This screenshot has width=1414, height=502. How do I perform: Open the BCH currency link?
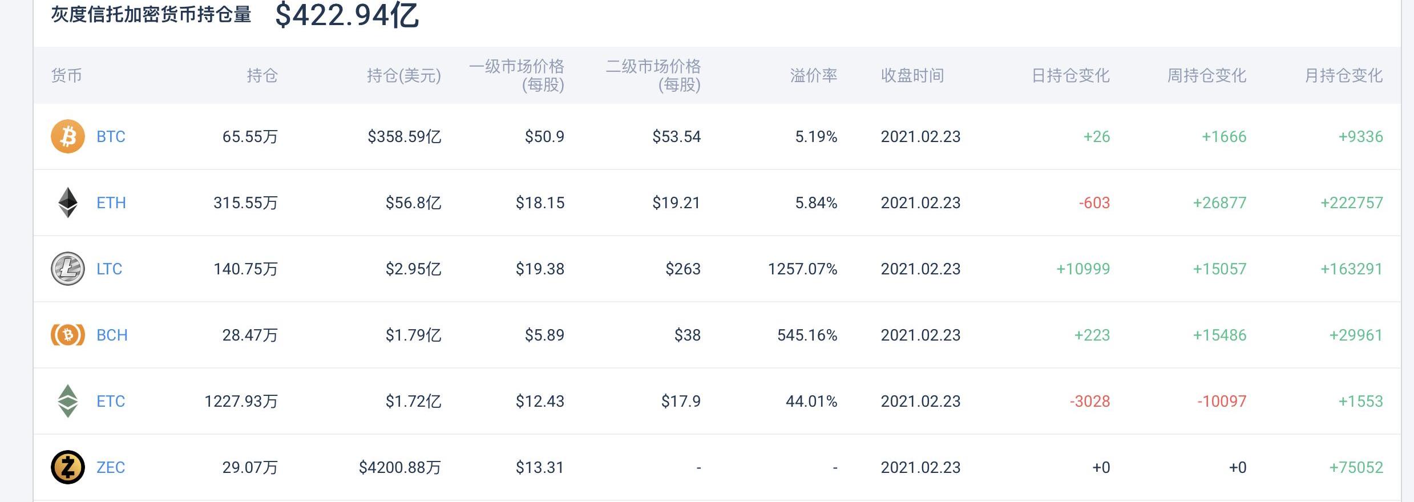click(112, 335)
